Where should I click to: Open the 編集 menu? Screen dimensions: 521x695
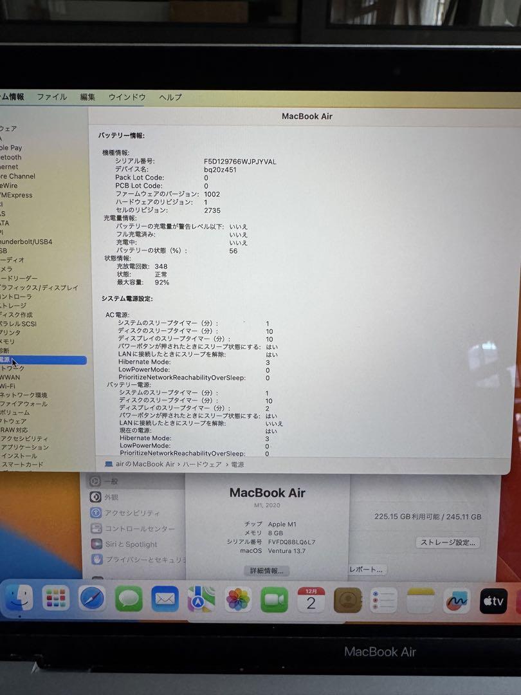click(x=87, y=97)
